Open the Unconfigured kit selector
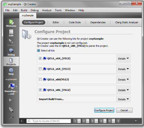 tap(11, 89)
